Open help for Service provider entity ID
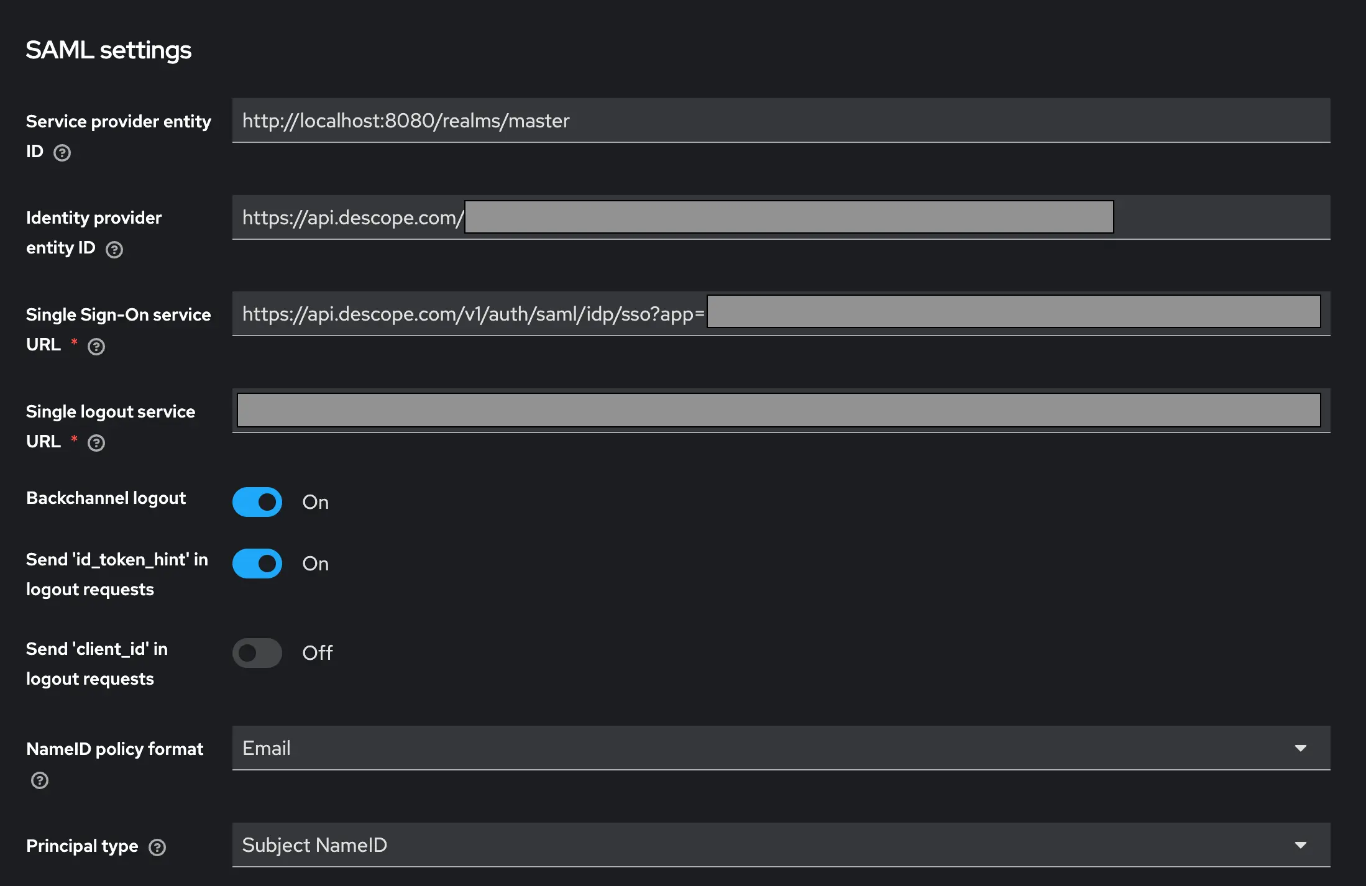The height and width of the screenshot is (886, 1366). click(62, 152)
